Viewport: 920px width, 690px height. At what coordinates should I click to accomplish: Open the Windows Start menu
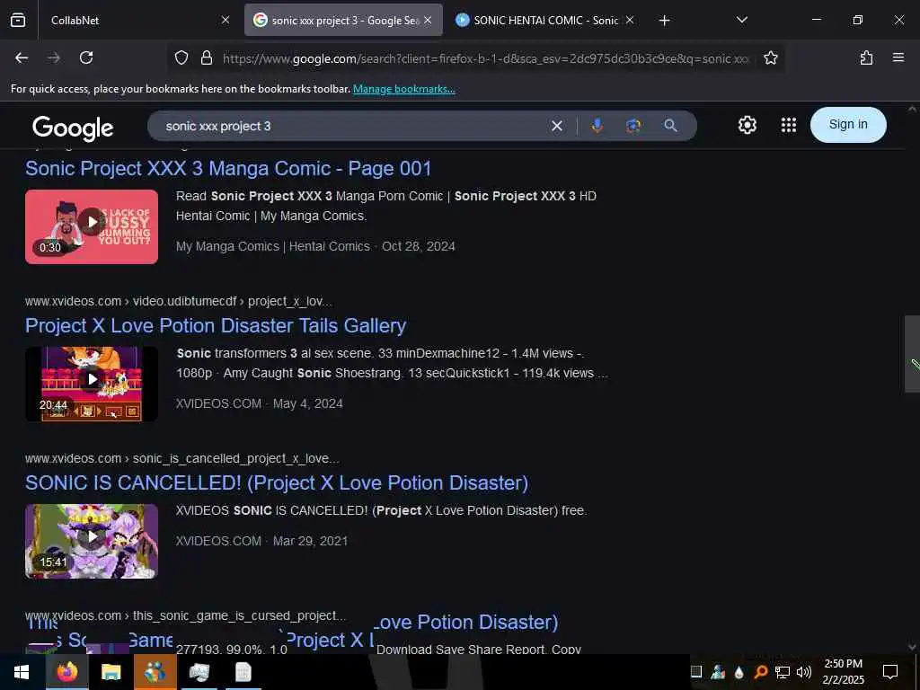[x=22, y=672]
